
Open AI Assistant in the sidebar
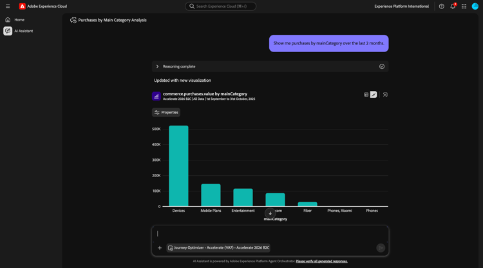pos(23,31)
